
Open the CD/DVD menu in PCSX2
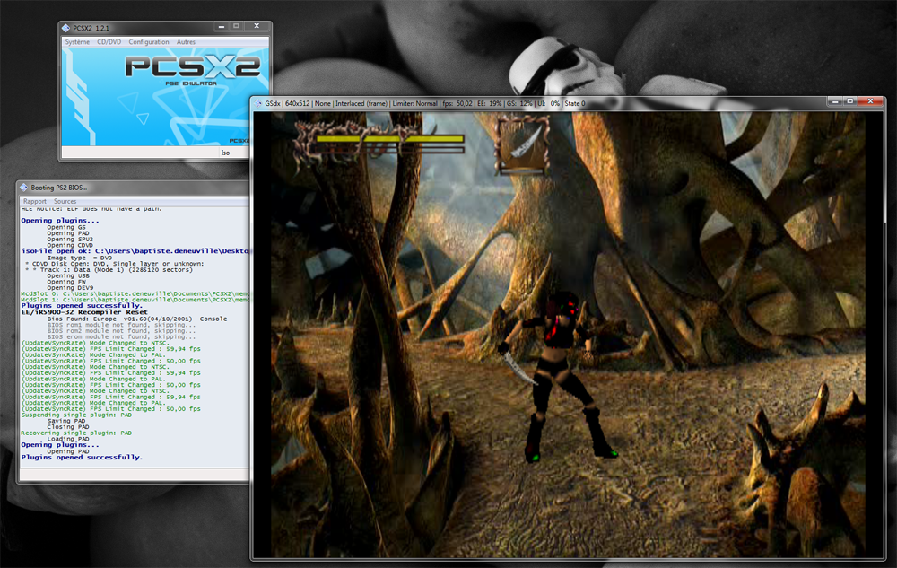coord(109,42)
